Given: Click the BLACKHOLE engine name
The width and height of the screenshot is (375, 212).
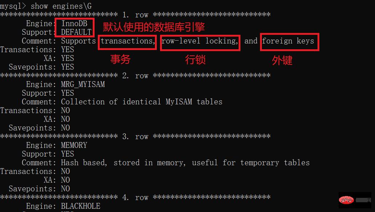Looking at the screenshot, I should [81, 206].
